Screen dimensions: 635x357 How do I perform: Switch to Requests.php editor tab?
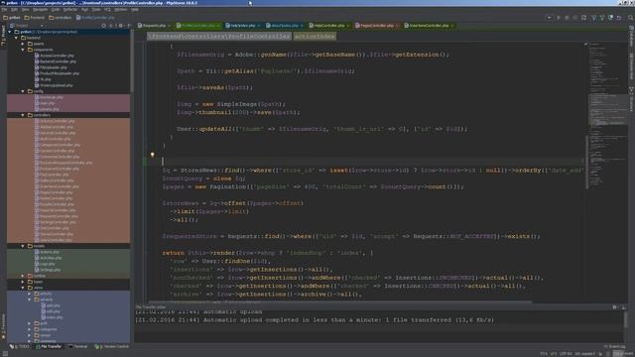pos(154,26)
